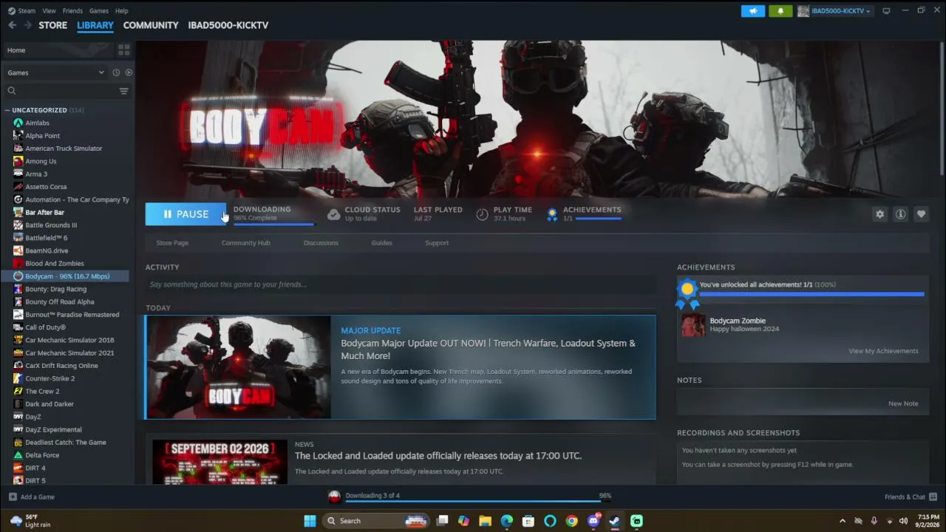
Task: Open the Help menu
Action: coord(122,10)
